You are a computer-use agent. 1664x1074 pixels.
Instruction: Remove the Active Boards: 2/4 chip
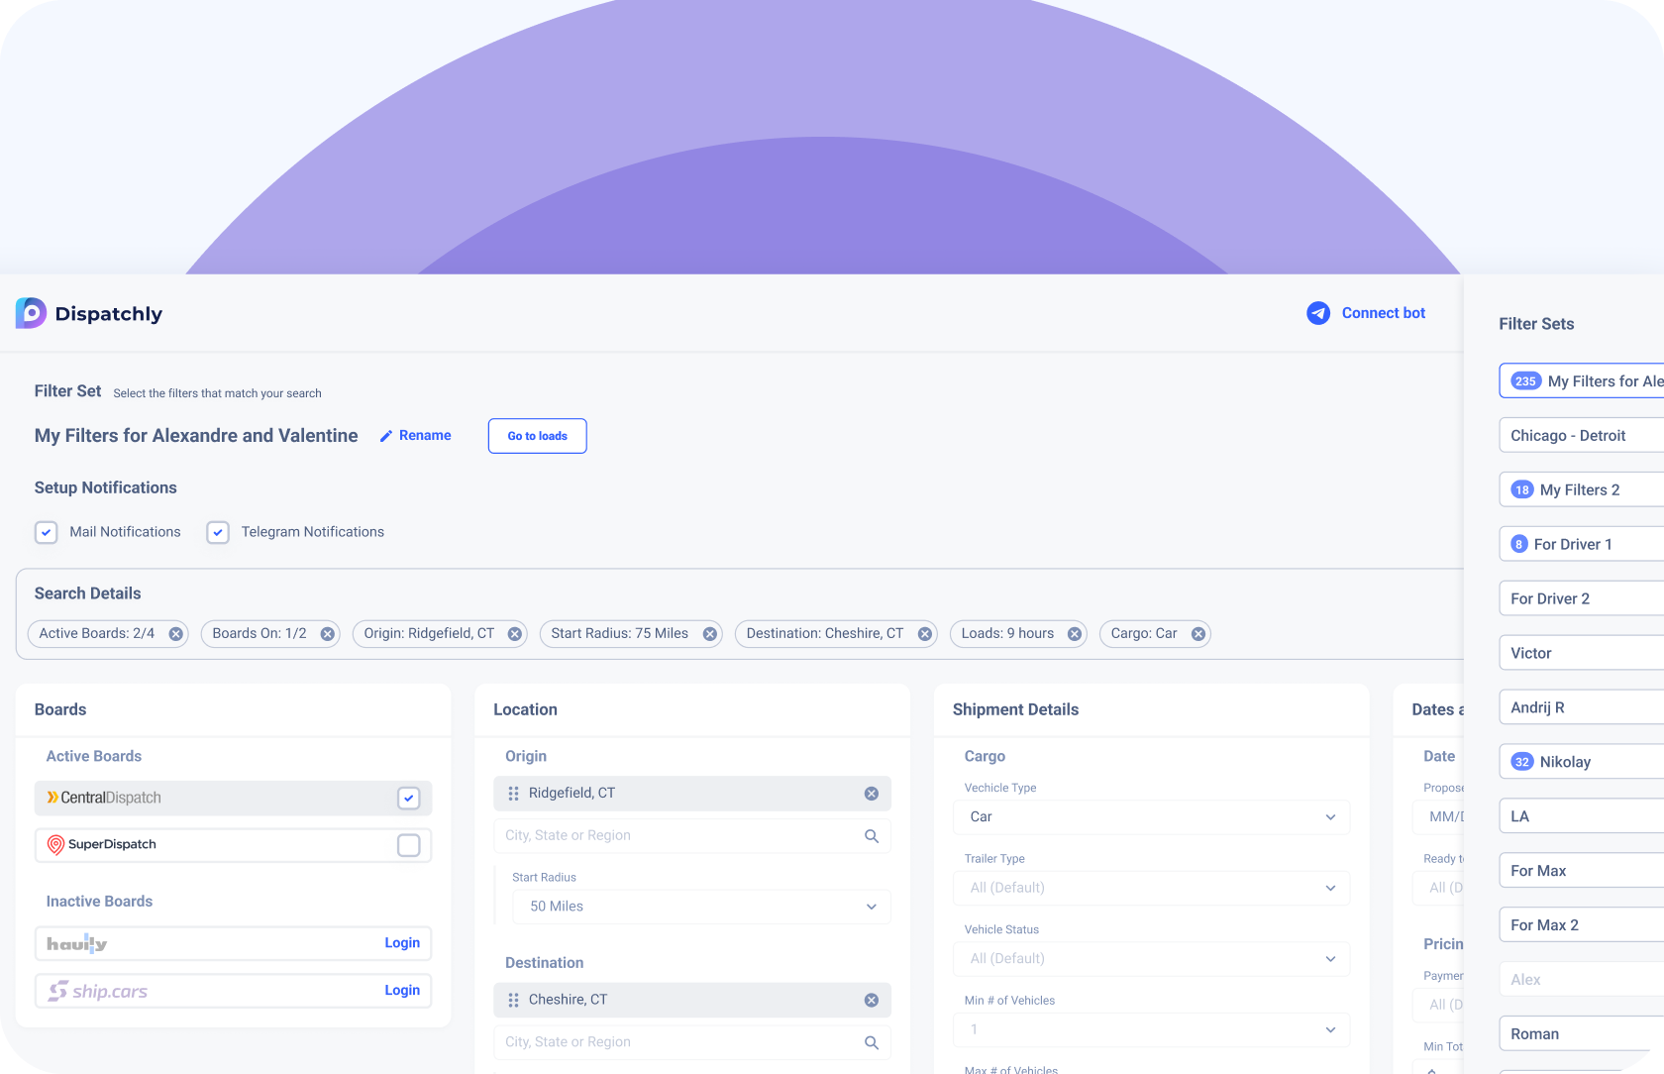click(175, 634)
